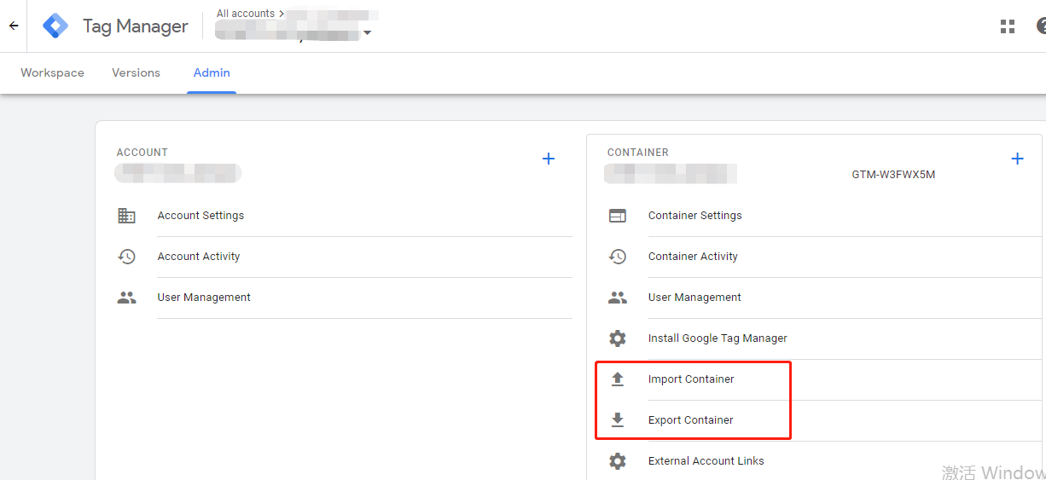Click the account User Management people icon
Viewport: 1046px width, 480px height.
[x=126, y=298]
